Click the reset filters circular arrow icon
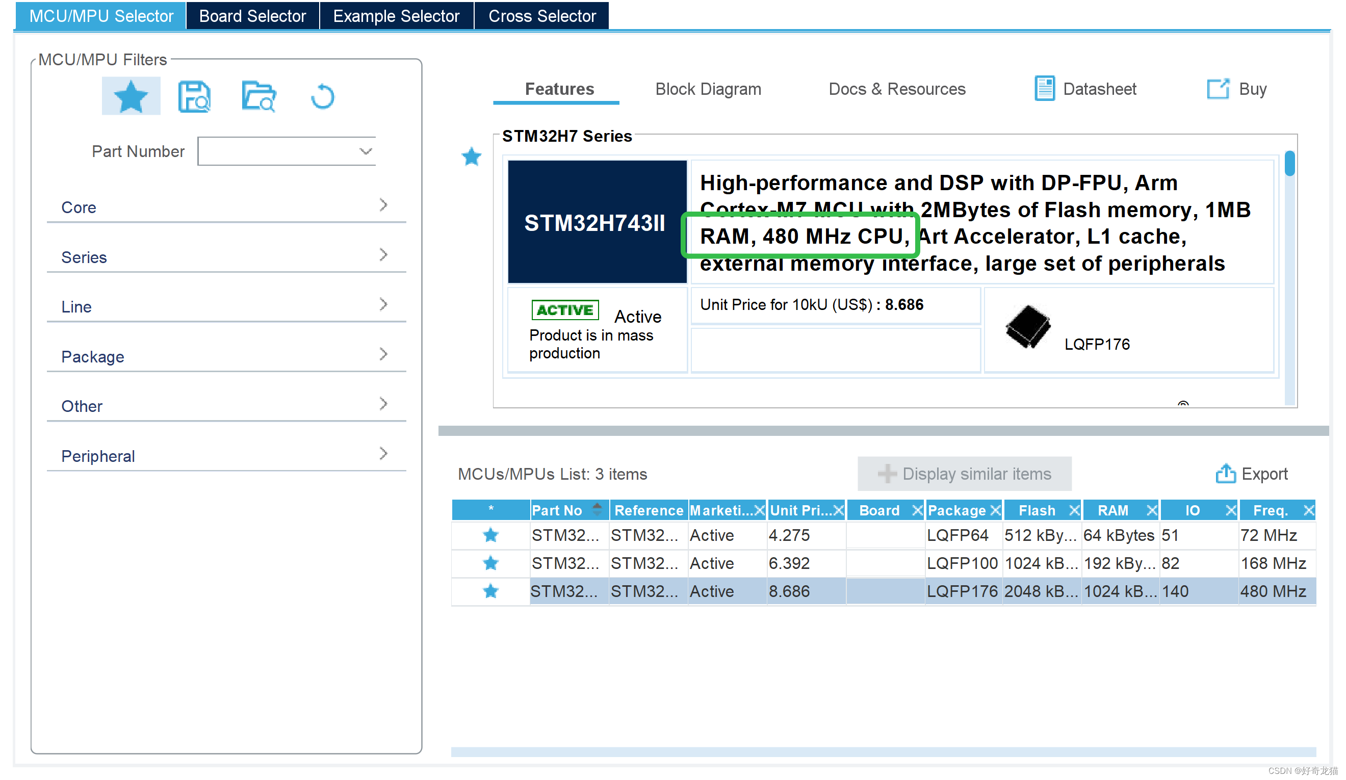 tap(322, 97)
